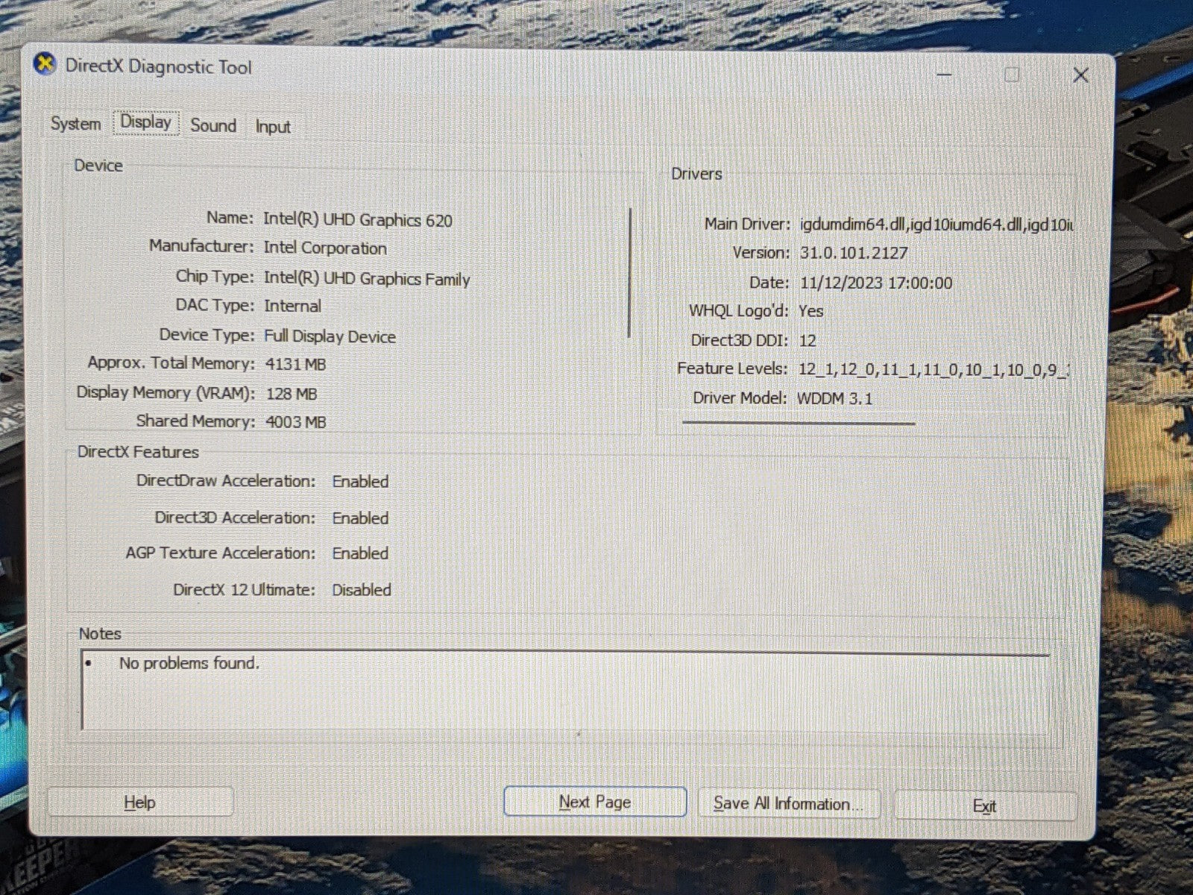Close the DirectX Diagnostic Tool window
Screen dimensions: 1193x895
click(x=1080, y=75)
